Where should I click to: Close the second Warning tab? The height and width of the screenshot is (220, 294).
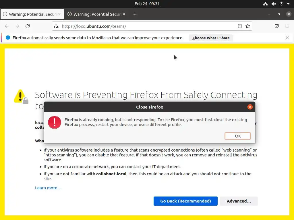click(x=124, y=14)
